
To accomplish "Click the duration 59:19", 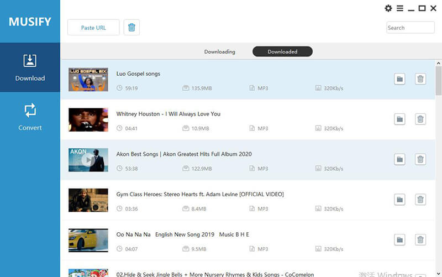I will click(131, 88).
